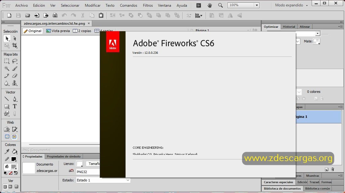Expand the collapsed tools panel arrows
Image resolution: width=345 pixels, height=193 pixels.
click(x=3, y=22)
